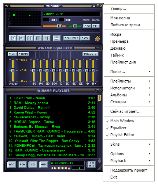
Task: Click the mini Play button in playlist footer
Action: click(55, 168)
